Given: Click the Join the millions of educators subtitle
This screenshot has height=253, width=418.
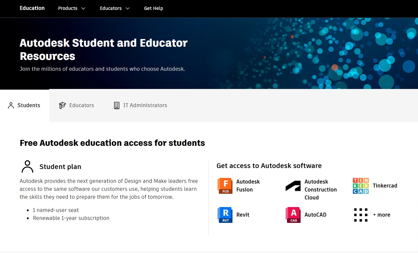Looking at the screenshot, I should [102, 69].
